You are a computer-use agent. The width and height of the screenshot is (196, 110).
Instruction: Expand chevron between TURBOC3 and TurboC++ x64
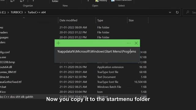click(x=25, y=13)
